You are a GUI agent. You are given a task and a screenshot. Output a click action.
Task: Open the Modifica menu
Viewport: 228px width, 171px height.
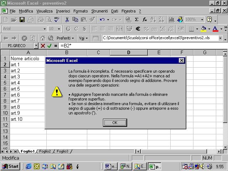point(26,11)
